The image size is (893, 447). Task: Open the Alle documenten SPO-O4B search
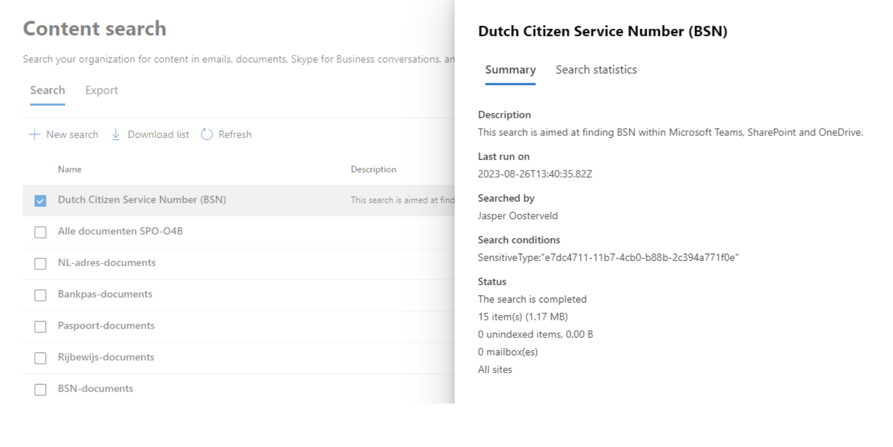[120, 231]
